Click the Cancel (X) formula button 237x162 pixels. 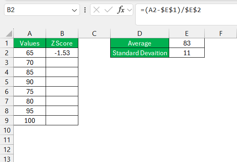tap(96, 10)
